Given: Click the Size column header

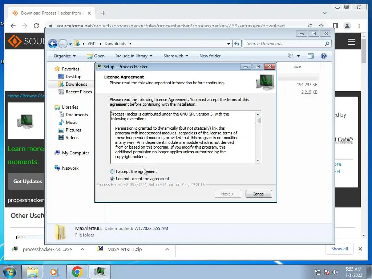Looking at the screenshot, I should coord(297,66).
